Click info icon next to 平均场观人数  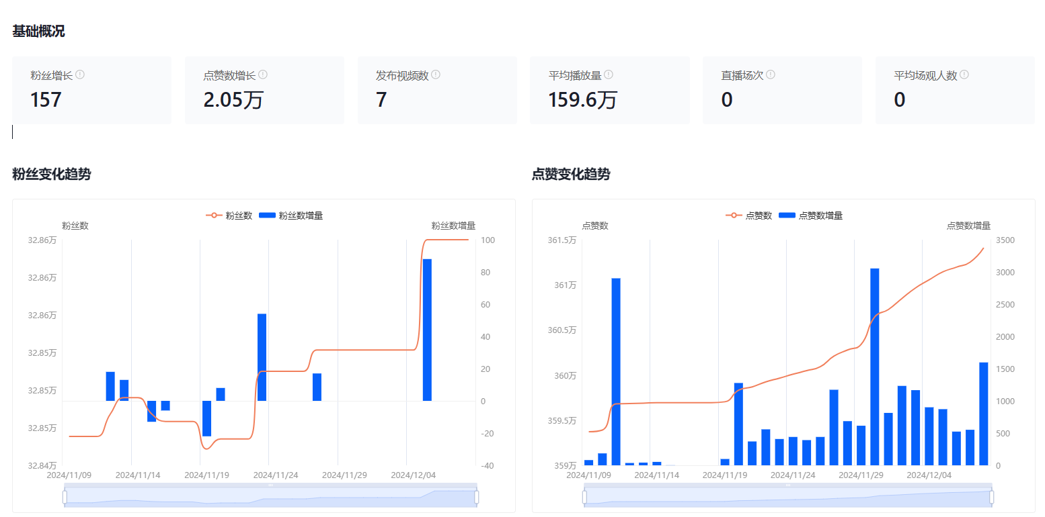964,75
